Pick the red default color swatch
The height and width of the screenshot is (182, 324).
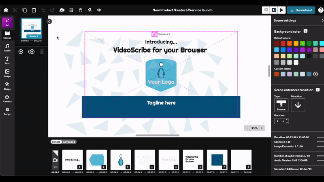point(283,43)
